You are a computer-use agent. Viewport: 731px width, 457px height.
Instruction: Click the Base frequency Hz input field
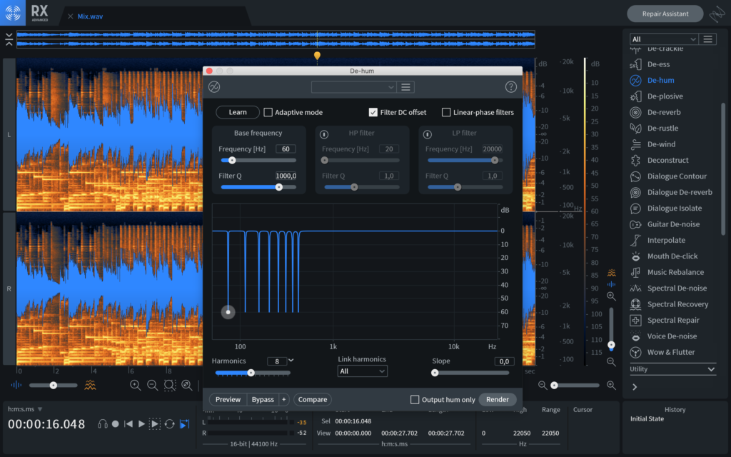(285, 149)
